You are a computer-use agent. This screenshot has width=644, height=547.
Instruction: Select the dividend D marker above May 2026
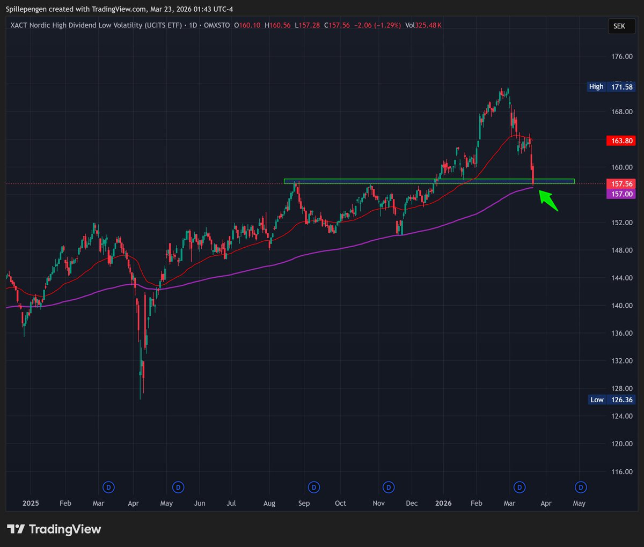[581, 487]
